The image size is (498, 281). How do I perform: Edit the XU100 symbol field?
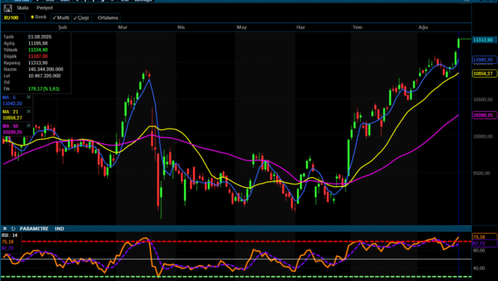click(x=13, y=18)
